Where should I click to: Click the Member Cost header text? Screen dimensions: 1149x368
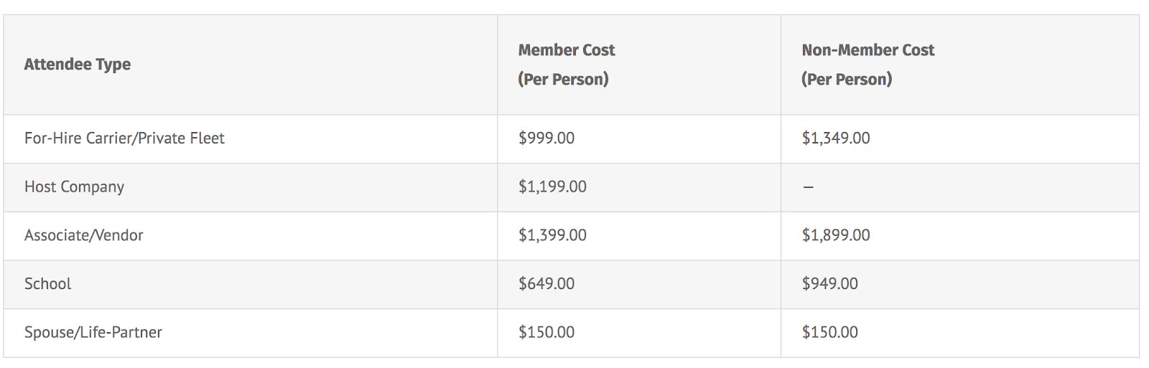567,50
